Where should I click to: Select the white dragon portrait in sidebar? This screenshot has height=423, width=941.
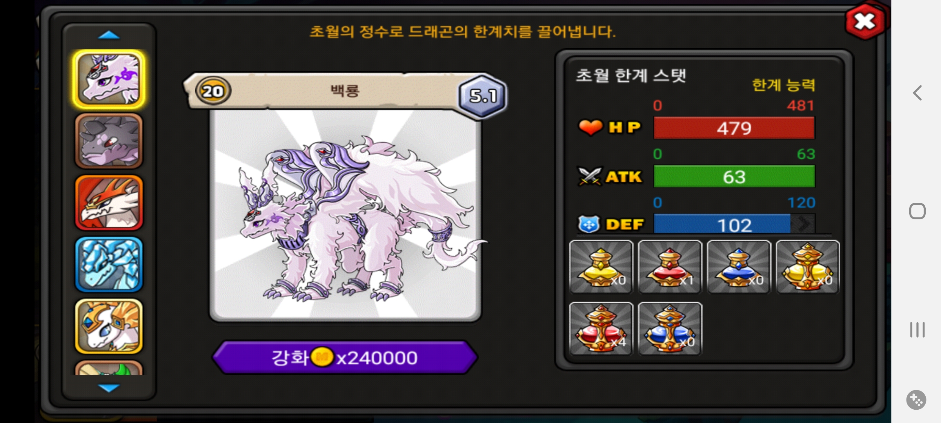[x=109, y=80]
